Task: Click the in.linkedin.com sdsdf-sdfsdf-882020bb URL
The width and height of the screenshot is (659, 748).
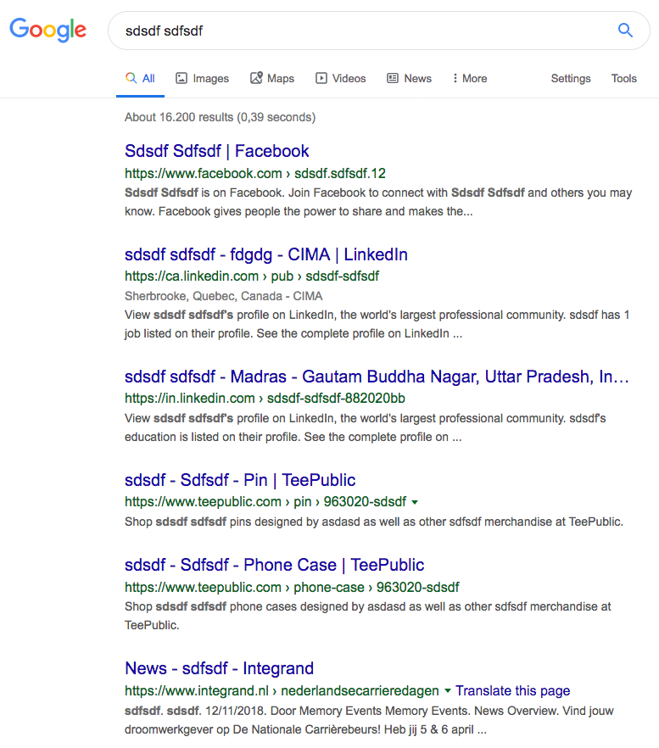Action: coord(265,399)
